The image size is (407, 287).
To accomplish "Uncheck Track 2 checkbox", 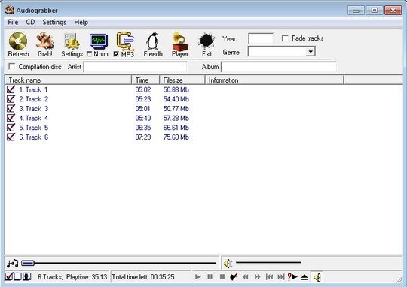I will click(x=11, y=99).
